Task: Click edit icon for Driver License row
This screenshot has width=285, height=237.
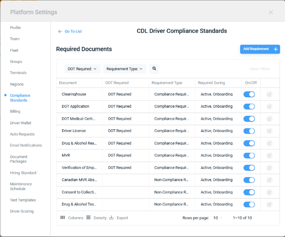Action: click(269, 131)
